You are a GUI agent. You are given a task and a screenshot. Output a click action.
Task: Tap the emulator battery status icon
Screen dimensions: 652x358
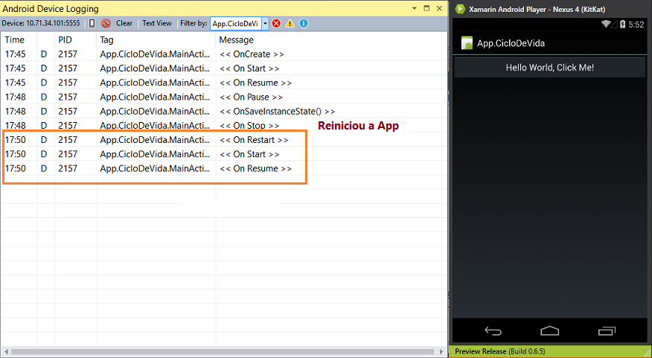pyautogui.click(x=622, y=24)
